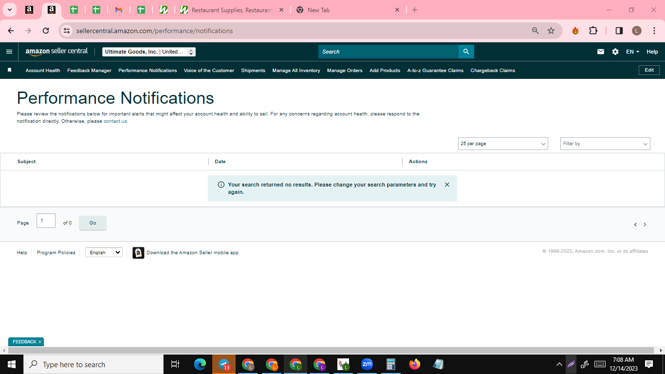Toggle the browser side panel
The image size is (665, 374).
[x=619, y=31]
